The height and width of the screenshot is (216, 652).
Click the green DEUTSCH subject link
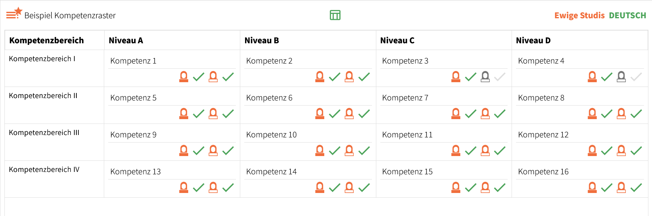(627, 15)
